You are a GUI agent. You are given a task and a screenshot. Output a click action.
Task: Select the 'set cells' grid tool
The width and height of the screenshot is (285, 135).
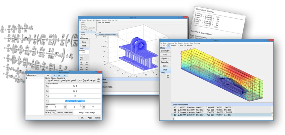81,63
